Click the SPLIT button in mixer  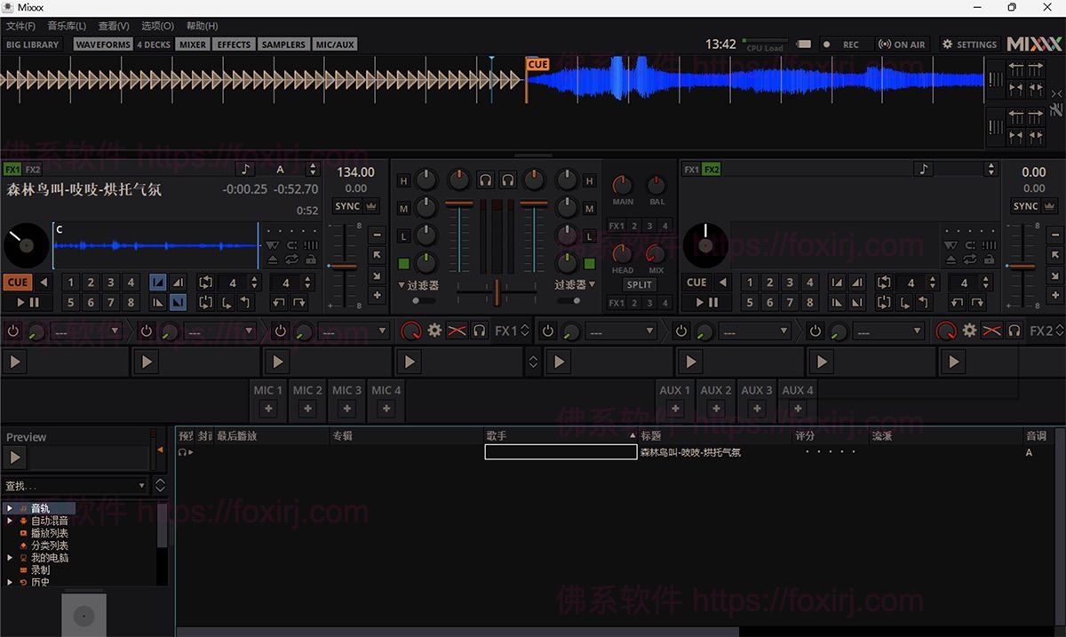639,285
